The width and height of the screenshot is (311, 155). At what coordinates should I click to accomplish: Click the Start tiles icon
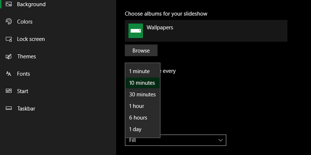(x=9, y=91)
